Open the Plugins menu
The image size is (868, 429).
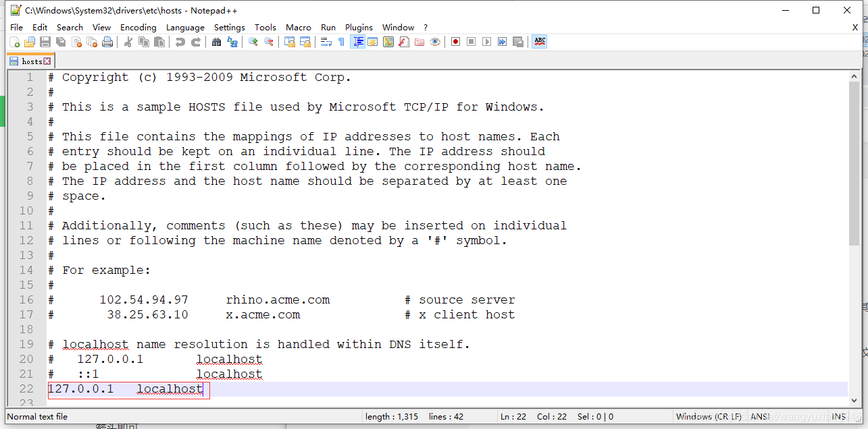[x=359, y=28]
